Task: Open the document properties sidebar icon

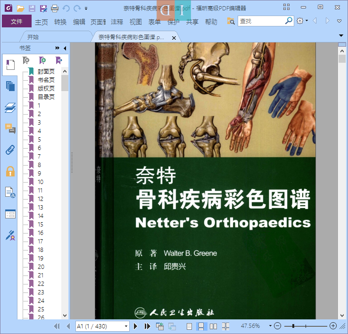Action: tap(10, 192)
